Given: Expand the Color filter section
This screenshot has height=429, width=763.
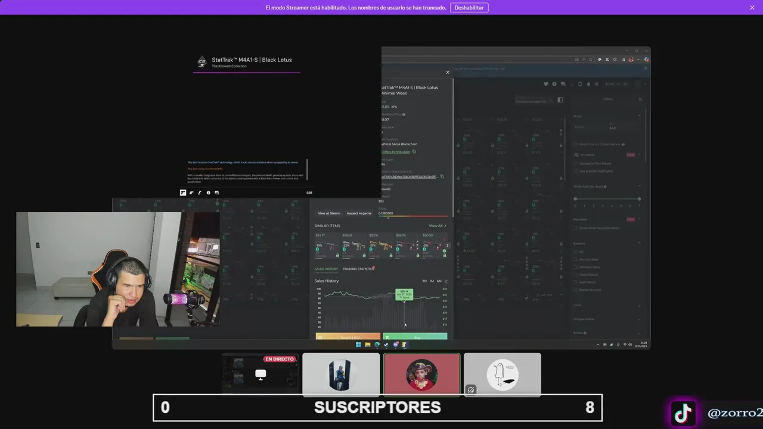Looking at the screenshot, I should pos(639,305).
